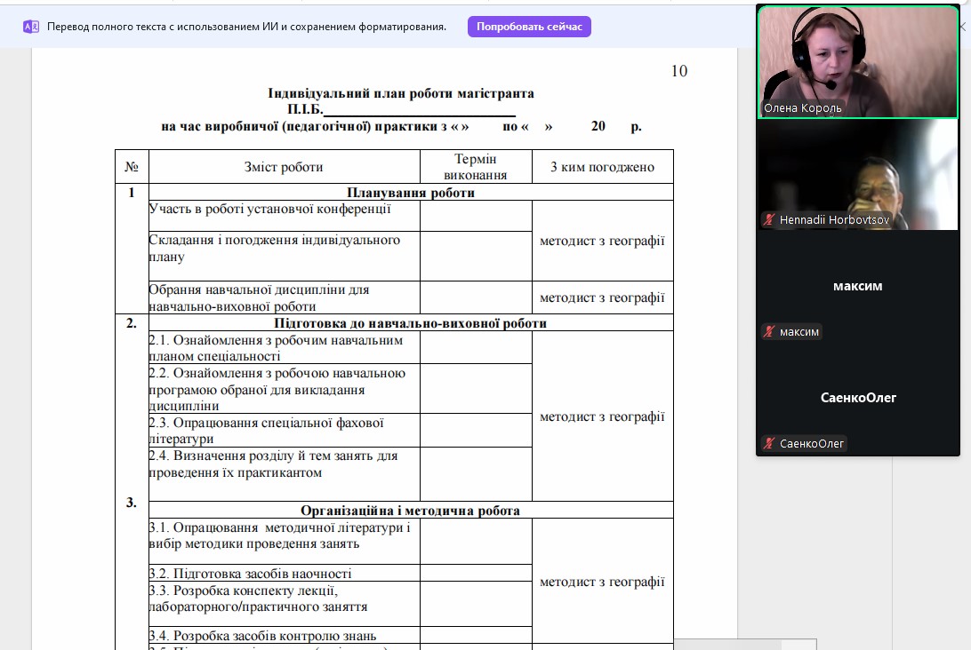The height and width of the screenshot is (650, 971).
Task: Click muted microphone icon beside максим label
Action: (770, 331)
